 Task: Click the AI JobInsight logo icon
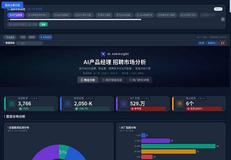(103, 54)
